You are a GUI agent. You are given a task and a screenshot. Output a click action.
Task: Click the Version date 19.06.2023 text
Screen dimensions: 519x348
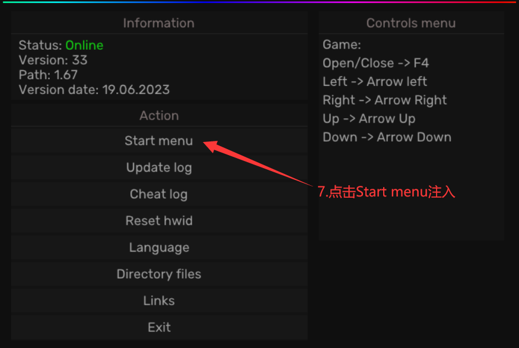pos(94,90)
